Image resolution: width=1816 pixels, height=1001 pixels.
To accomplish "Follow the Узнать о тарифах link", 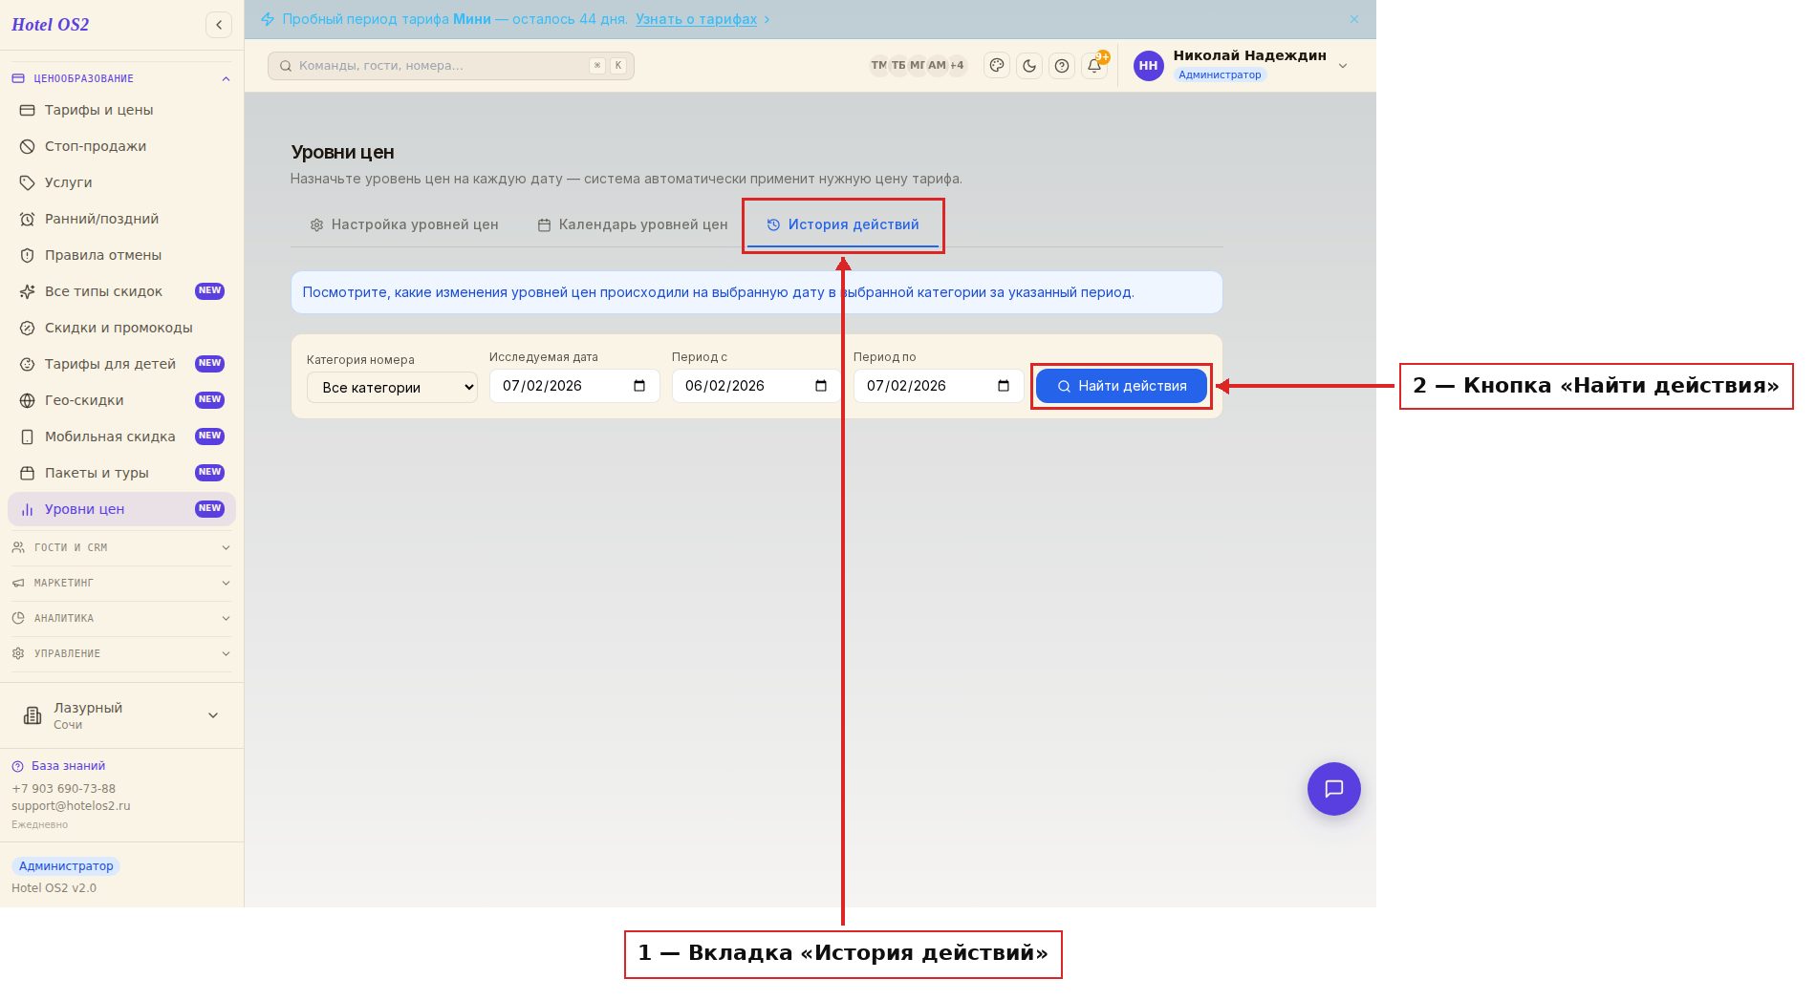I will click(697, 19).
